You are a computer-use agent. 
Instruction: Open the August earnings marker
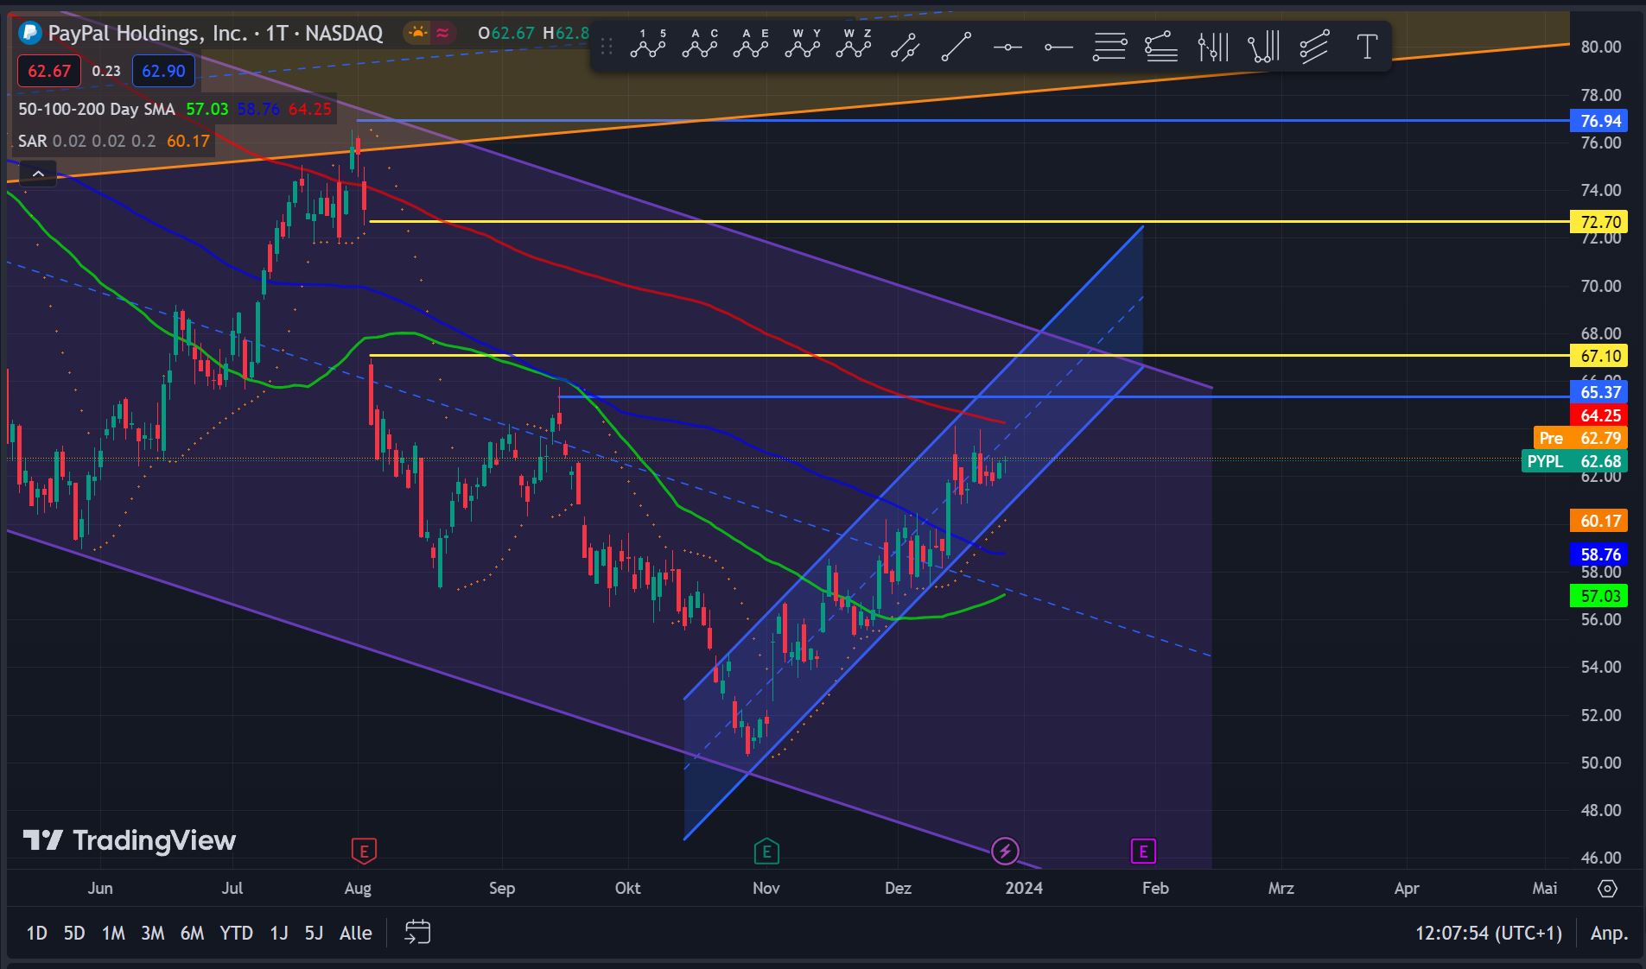click(364, 852)
